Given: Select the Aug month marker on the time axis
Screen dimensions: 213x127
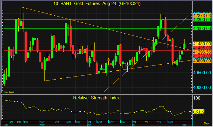Looking at the screenshot, I should click(184, 125).
